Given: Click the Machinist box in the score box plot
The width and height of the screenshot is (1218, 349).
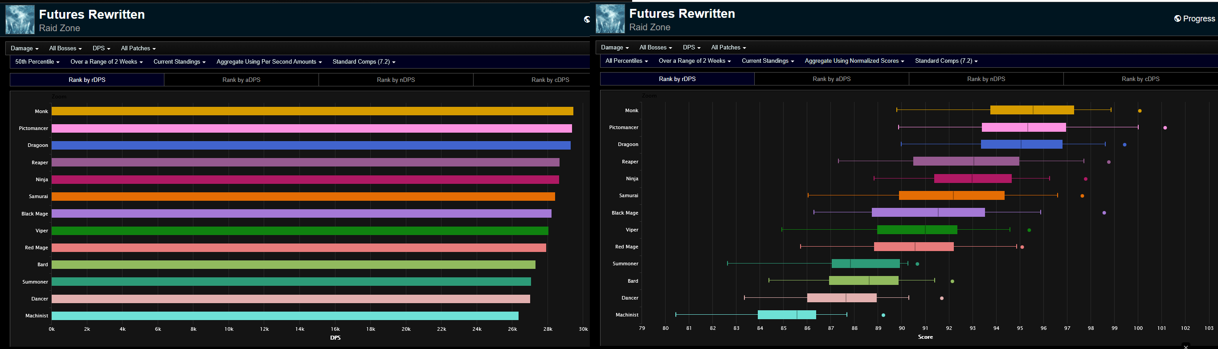Looking at the screenshot, I should (787, 315).
